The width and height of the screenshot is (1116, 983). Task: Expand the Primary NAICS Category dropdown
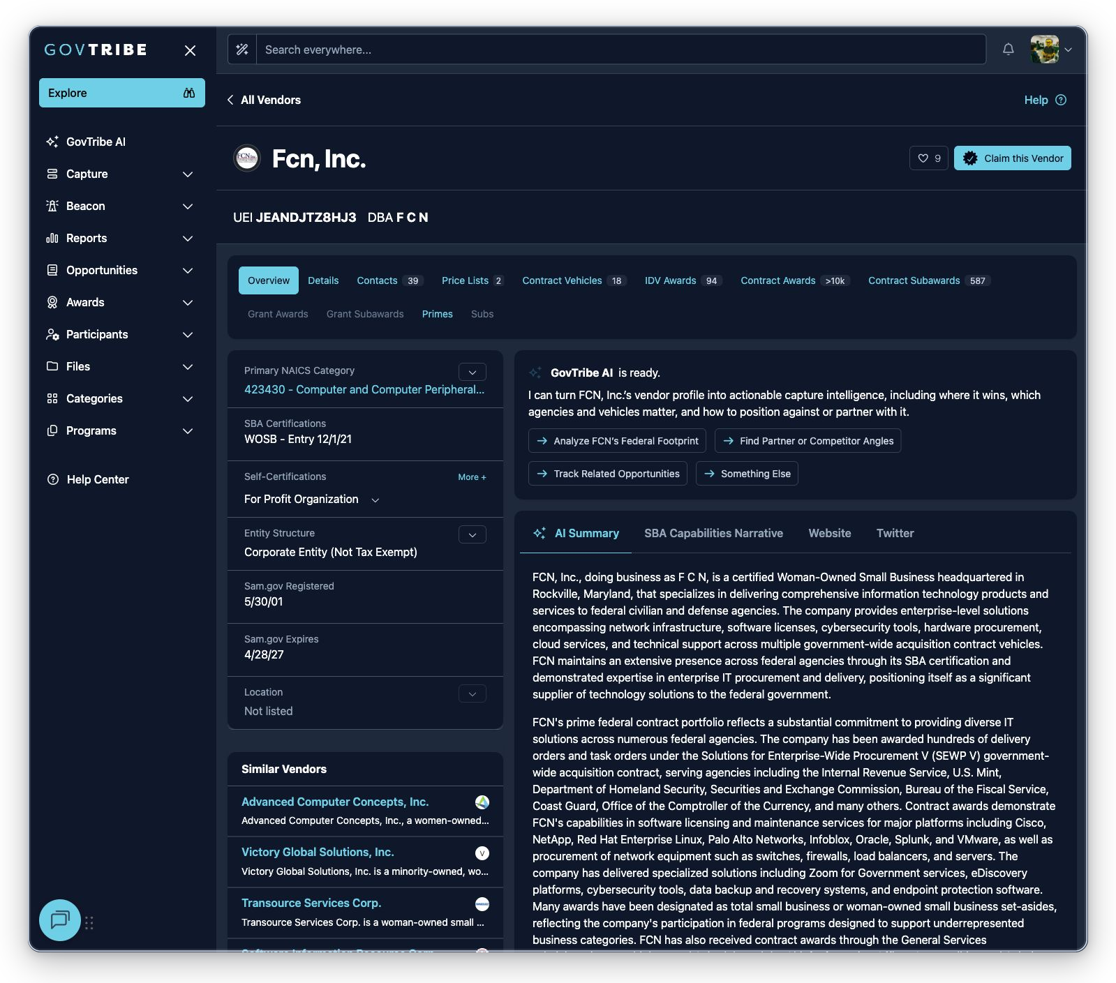473,373
